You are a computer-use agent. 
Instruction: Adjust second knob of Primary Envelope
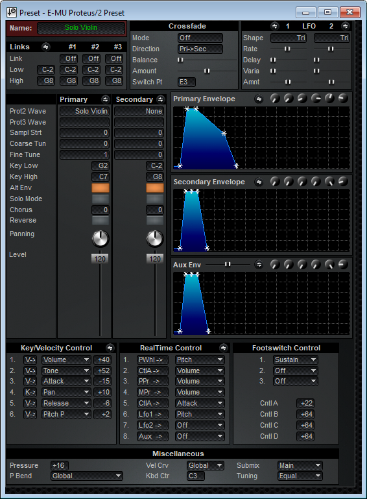[289, 99]
